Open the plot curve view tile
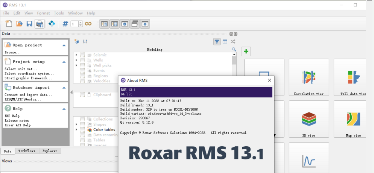Viewport: 374px width, 173px height. (x=309, y=158)
